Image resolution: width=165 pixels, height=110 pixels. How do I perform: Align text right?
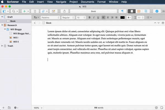(112, 17)
